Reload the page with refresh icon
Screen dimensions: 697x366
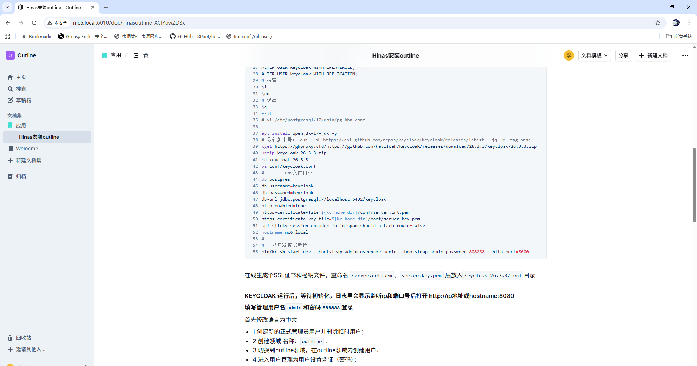coord(34,23)
